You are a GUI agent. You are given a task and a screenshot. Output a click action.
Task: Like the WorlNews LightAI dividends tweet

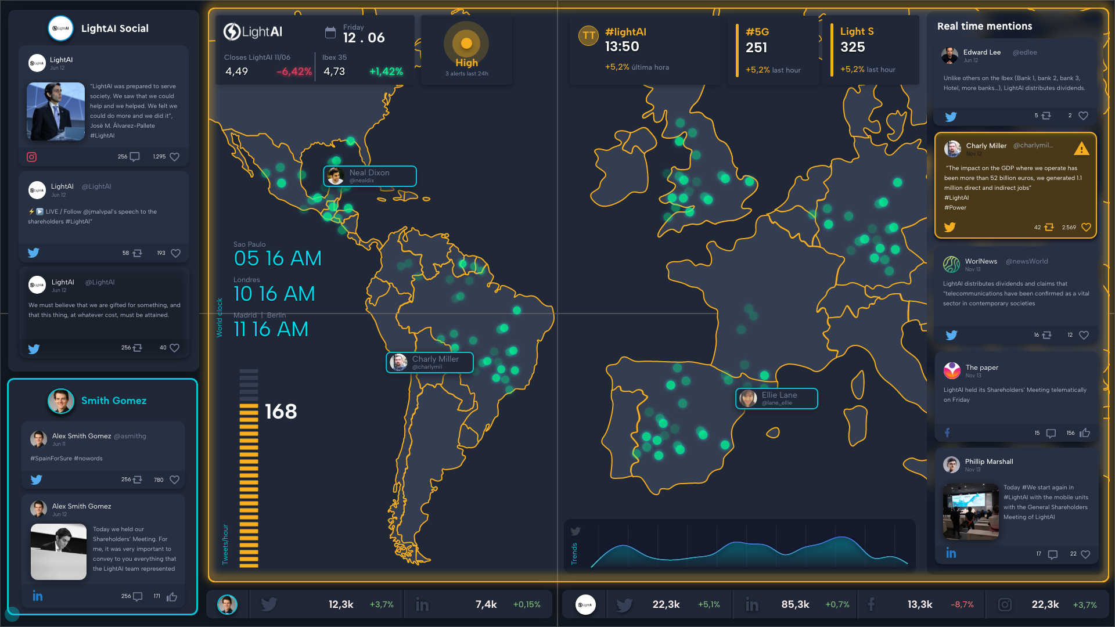1084,335
